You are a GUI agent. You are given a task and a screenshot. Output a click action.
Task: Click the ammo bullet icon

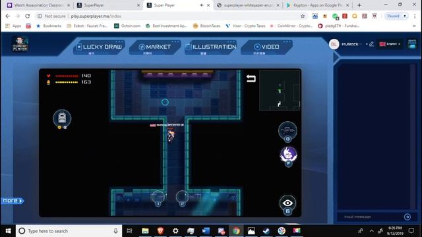[48, 82]
